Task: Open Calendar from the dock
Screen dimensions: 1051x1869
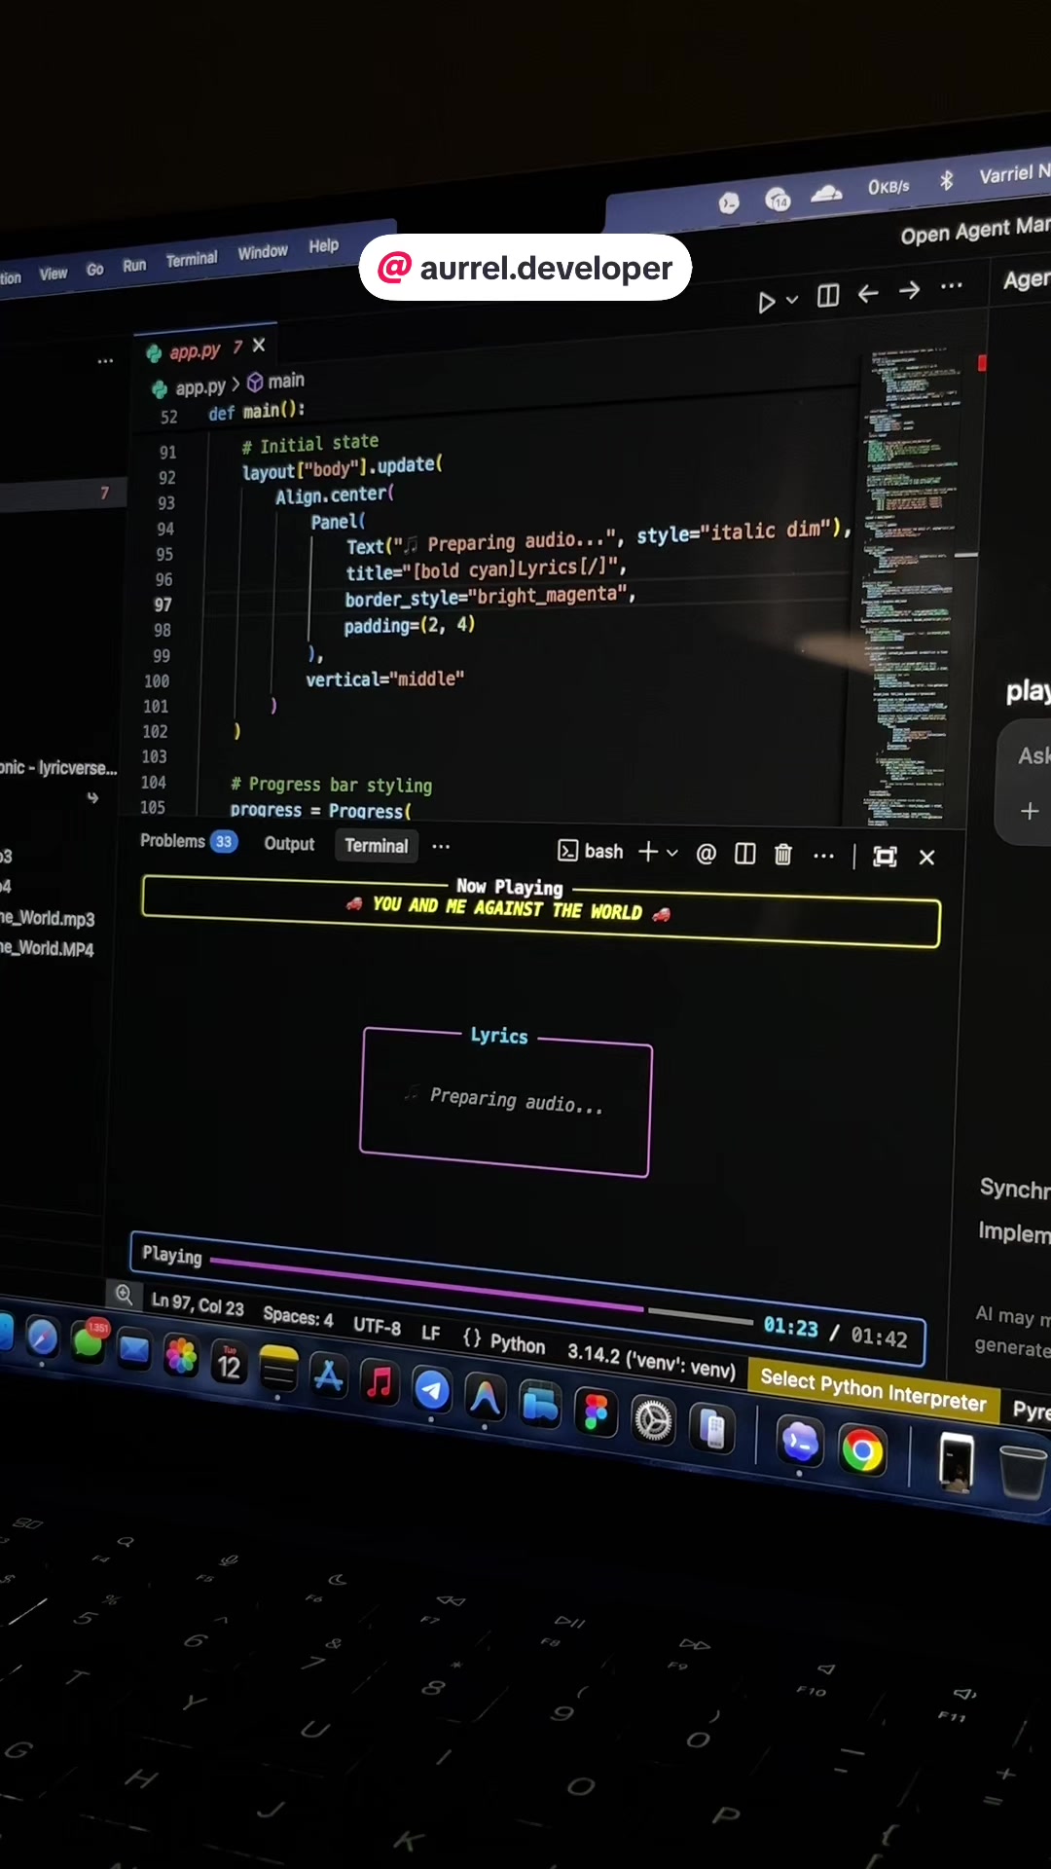Action: pos(230,1362)
